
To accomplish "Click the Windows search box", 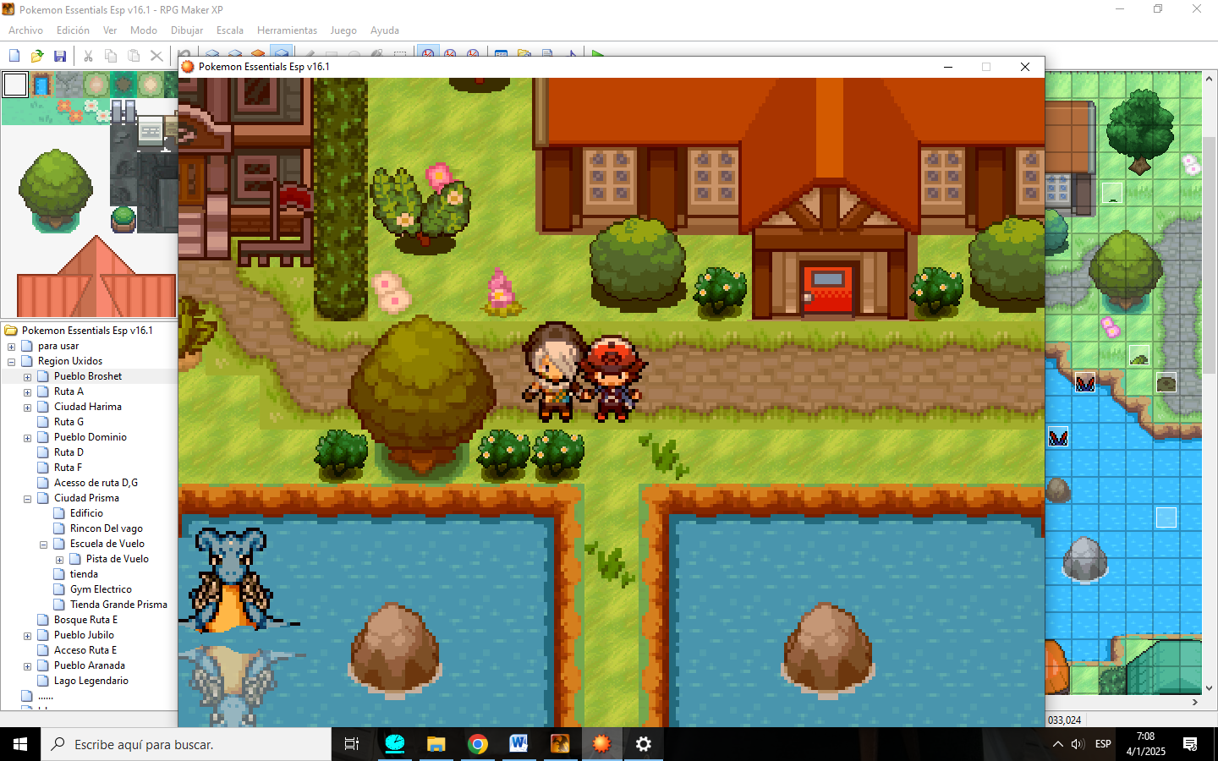I will point(186,744).
